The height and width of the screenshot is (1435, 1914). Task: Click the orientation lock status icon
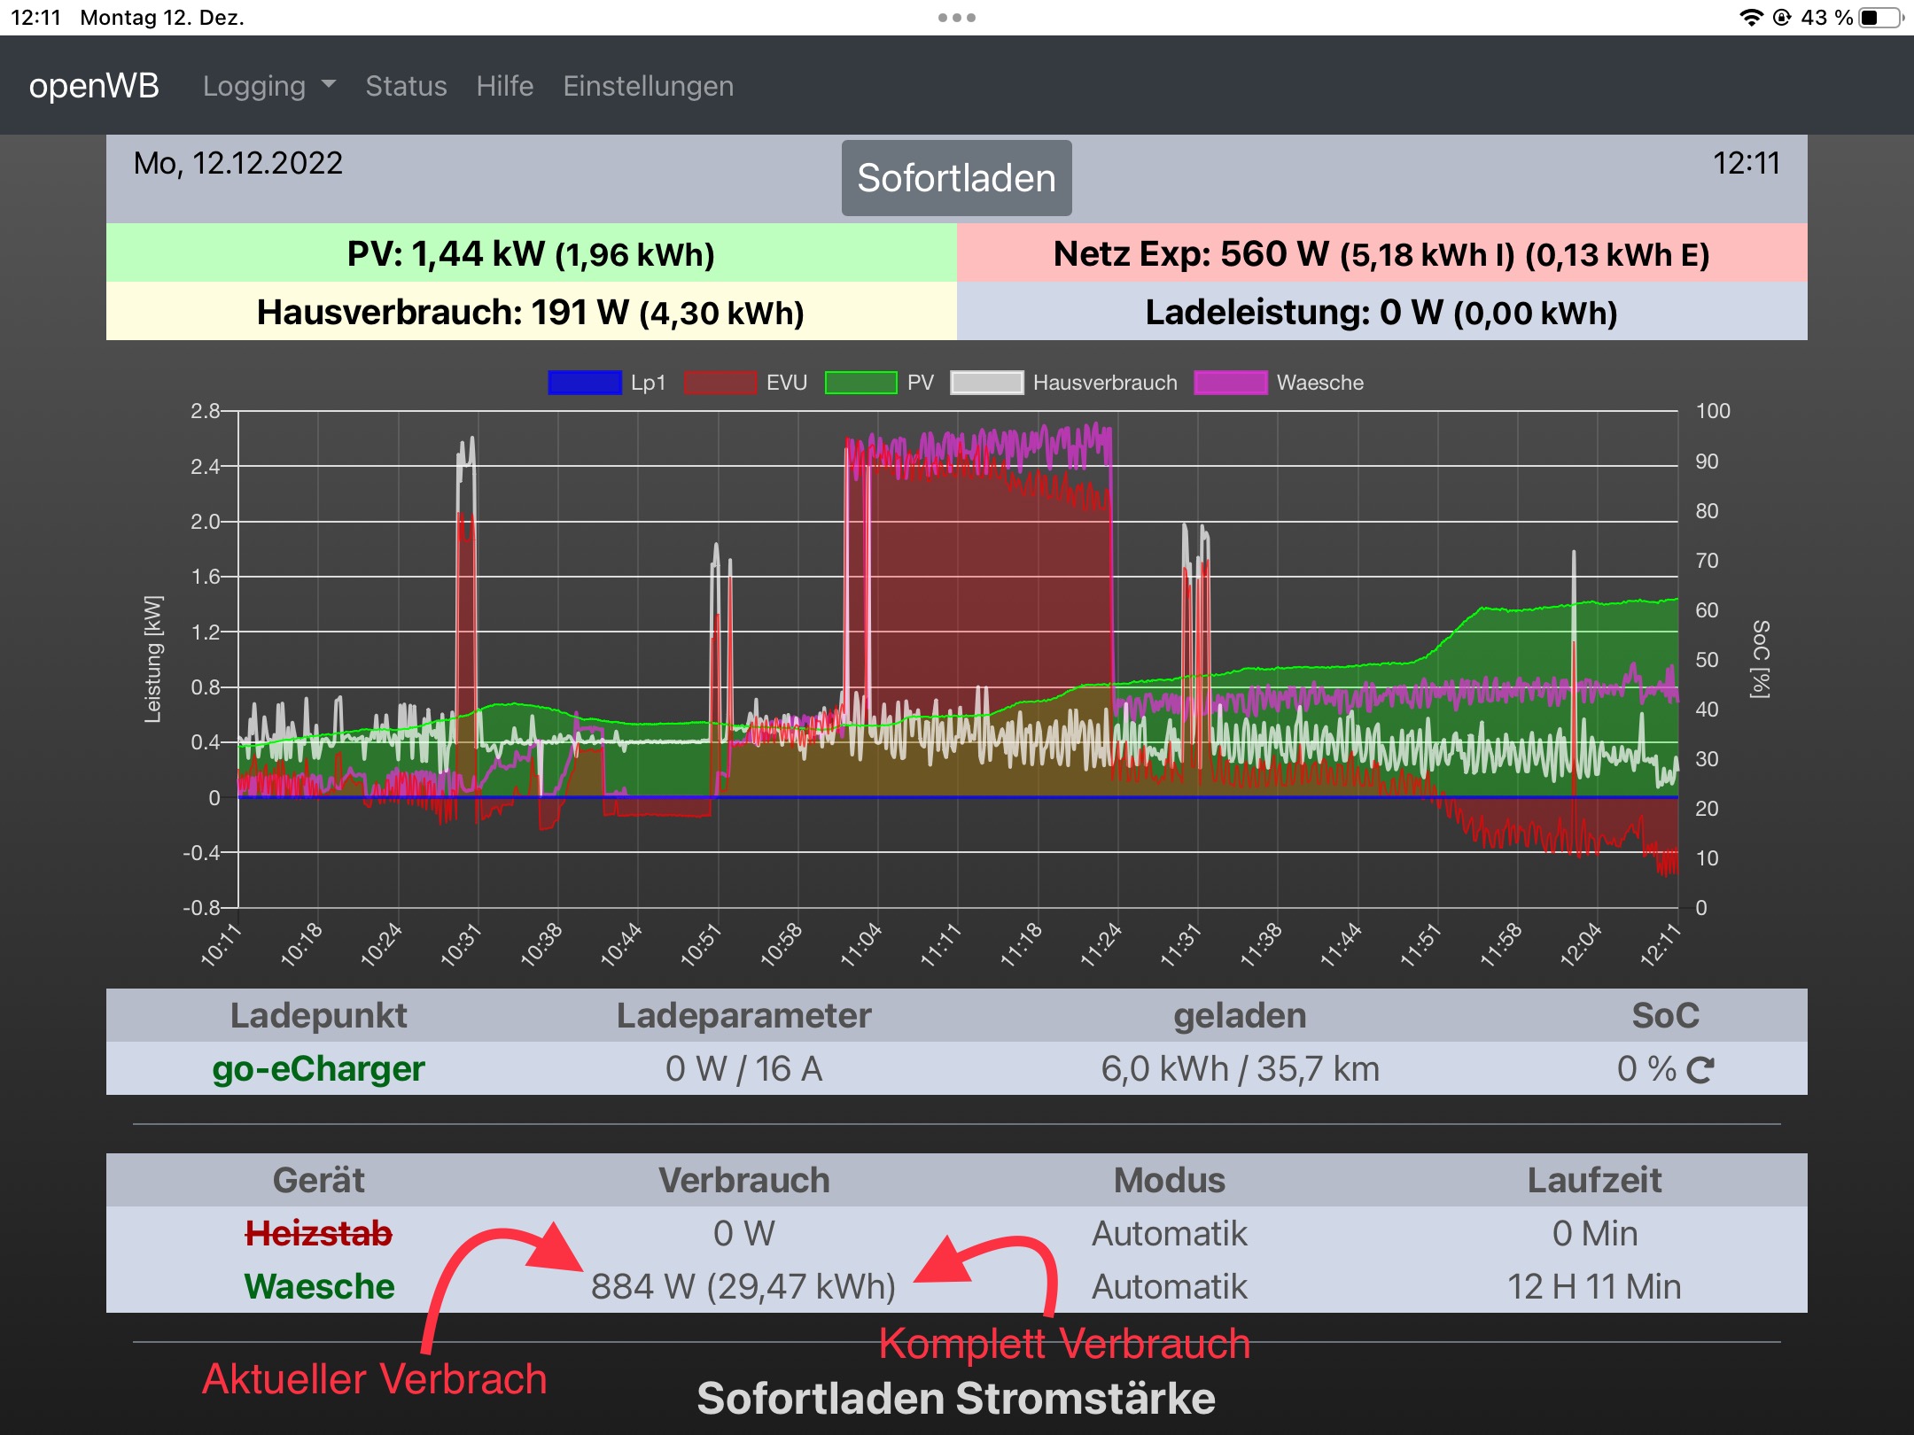[1782, 18]
